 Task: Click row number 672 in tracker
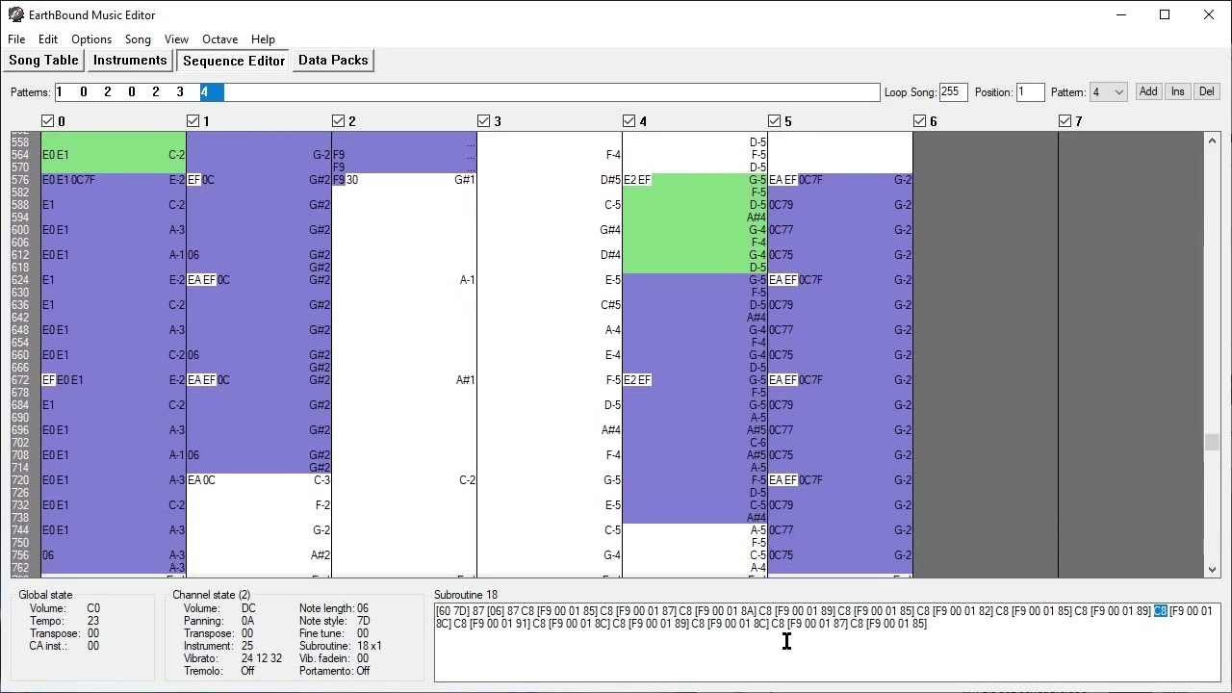click(19, 380)
